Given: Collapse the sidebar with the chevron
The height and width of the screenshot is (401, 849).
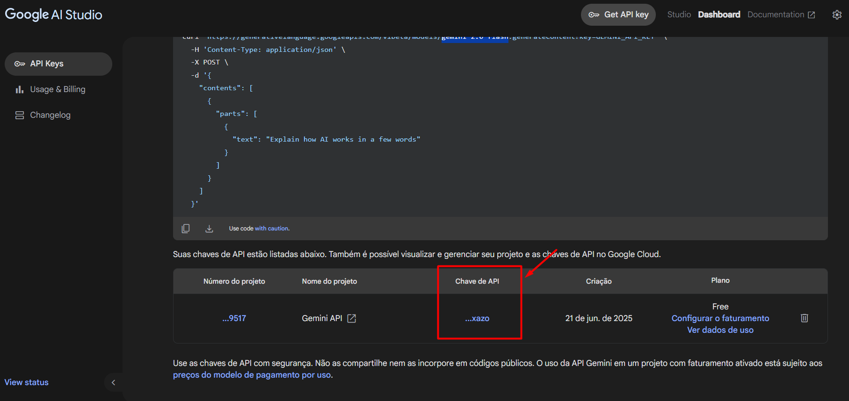Looking at the screenshot, I should click(x=113, y=382).
